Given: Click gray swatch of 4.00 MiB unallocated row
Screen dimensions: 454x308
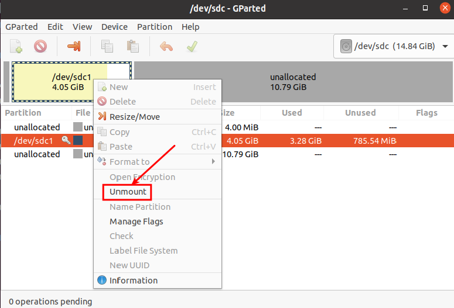Looking at the screenshot, I should [x=78, y=127].
